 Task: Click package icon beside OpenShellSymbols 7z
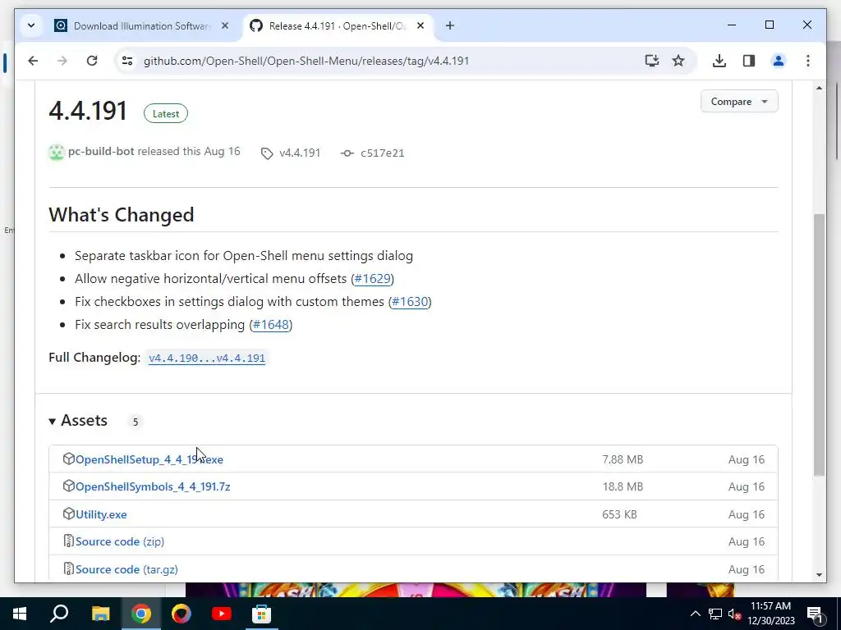[x=69, y=486]
